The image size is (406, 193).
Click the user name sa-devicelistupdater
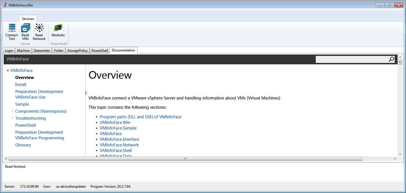coord(71,187)
